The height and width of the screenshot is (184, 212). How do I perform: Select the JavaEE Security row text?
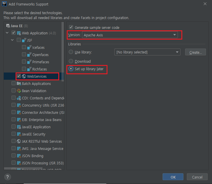34,134
